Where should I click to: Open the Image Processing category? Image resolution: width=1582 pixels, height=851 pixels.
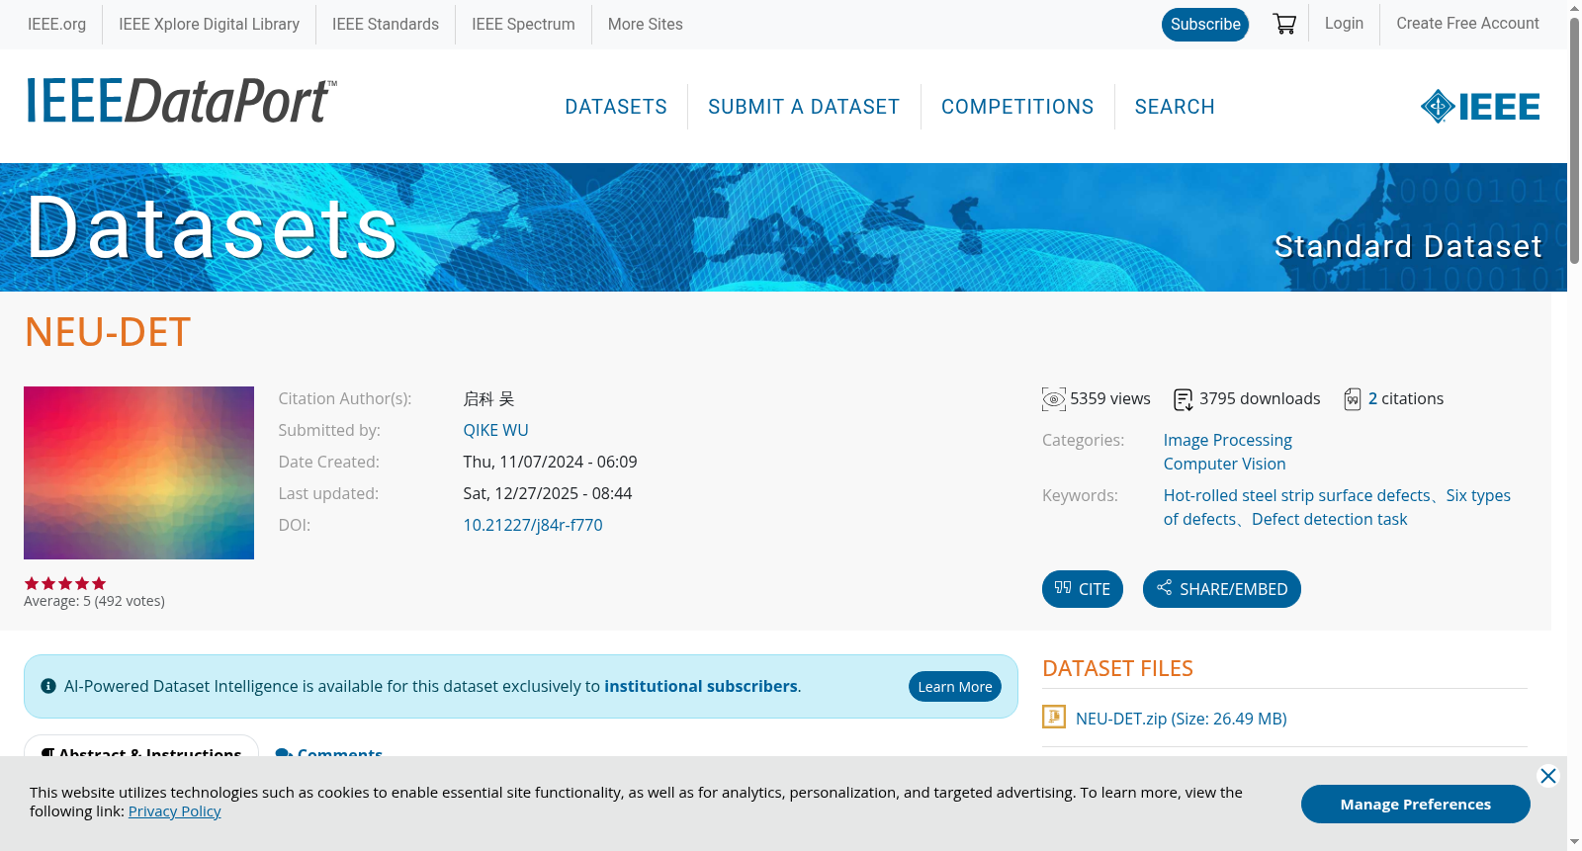click(x=1227, y=440)
